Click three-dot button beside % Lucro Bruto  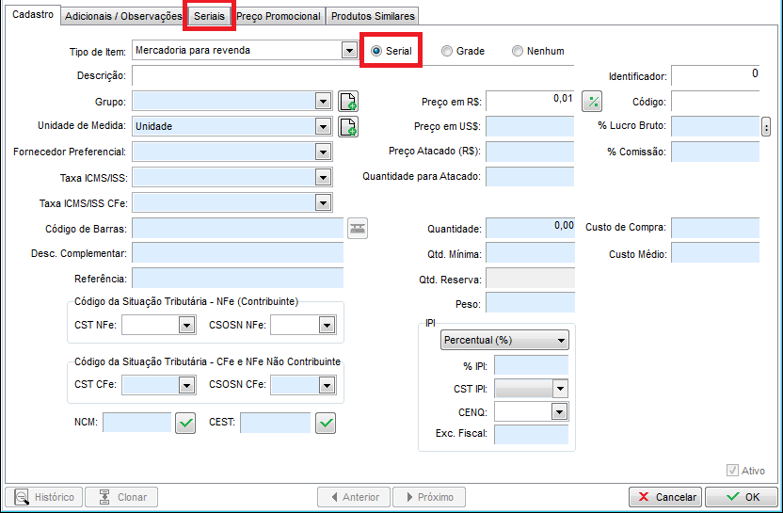click(766, 127)
